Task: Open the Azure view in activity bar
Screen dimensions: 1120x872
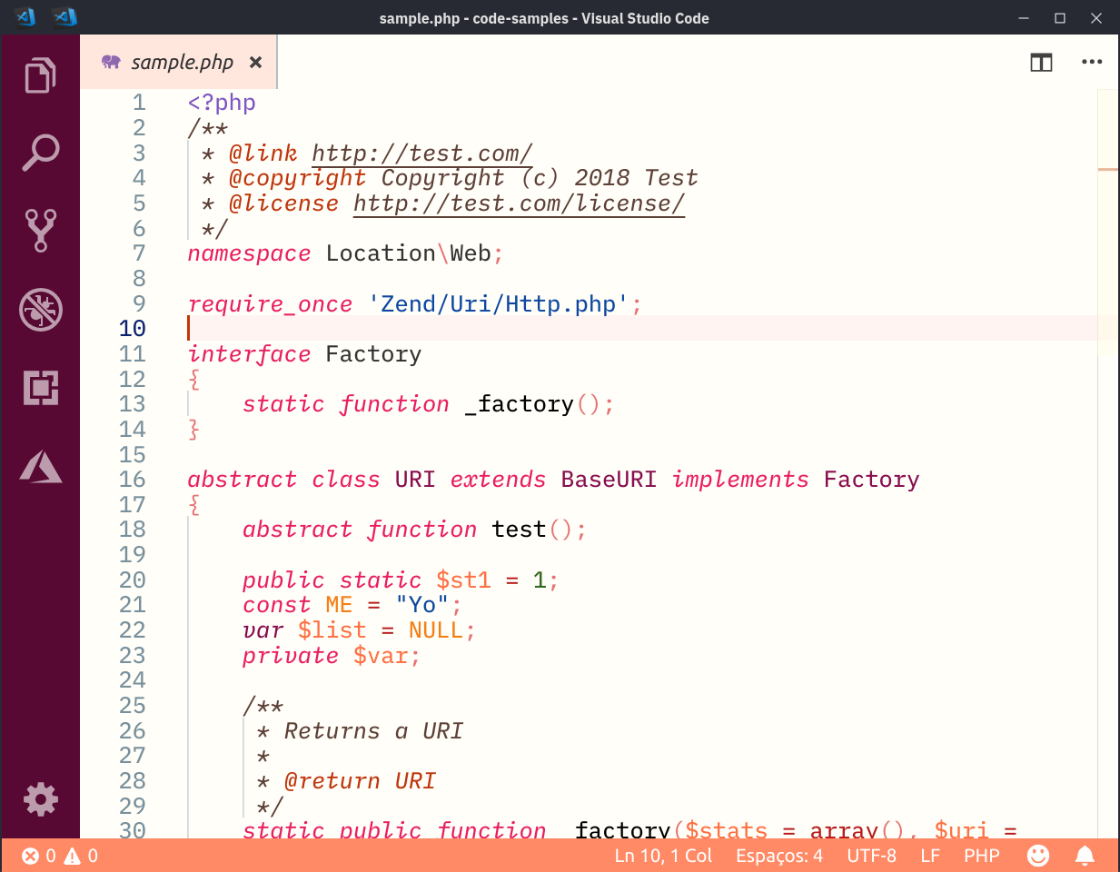Action: tap(40, 466)
